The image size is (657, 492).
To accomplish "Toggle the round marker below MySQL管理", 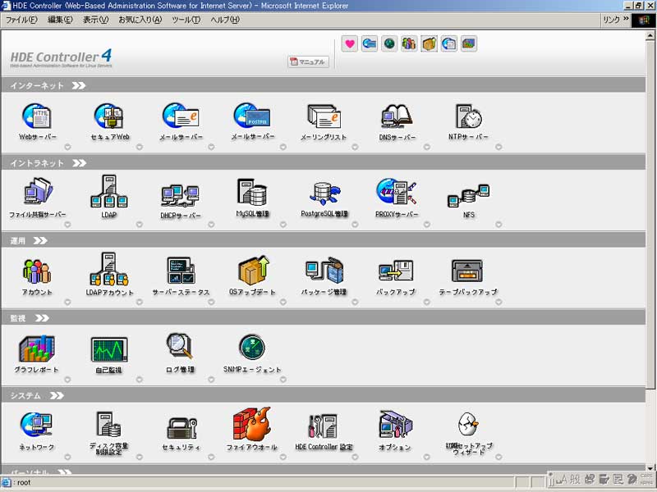I will click(283, 225).
